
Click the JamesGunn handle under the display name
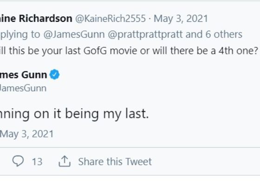[23, 88]
